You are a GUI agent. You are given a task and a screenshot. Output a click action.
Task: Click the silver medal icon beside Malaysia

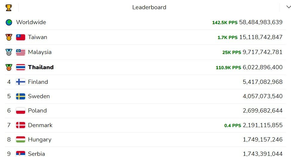coord(9,52)
